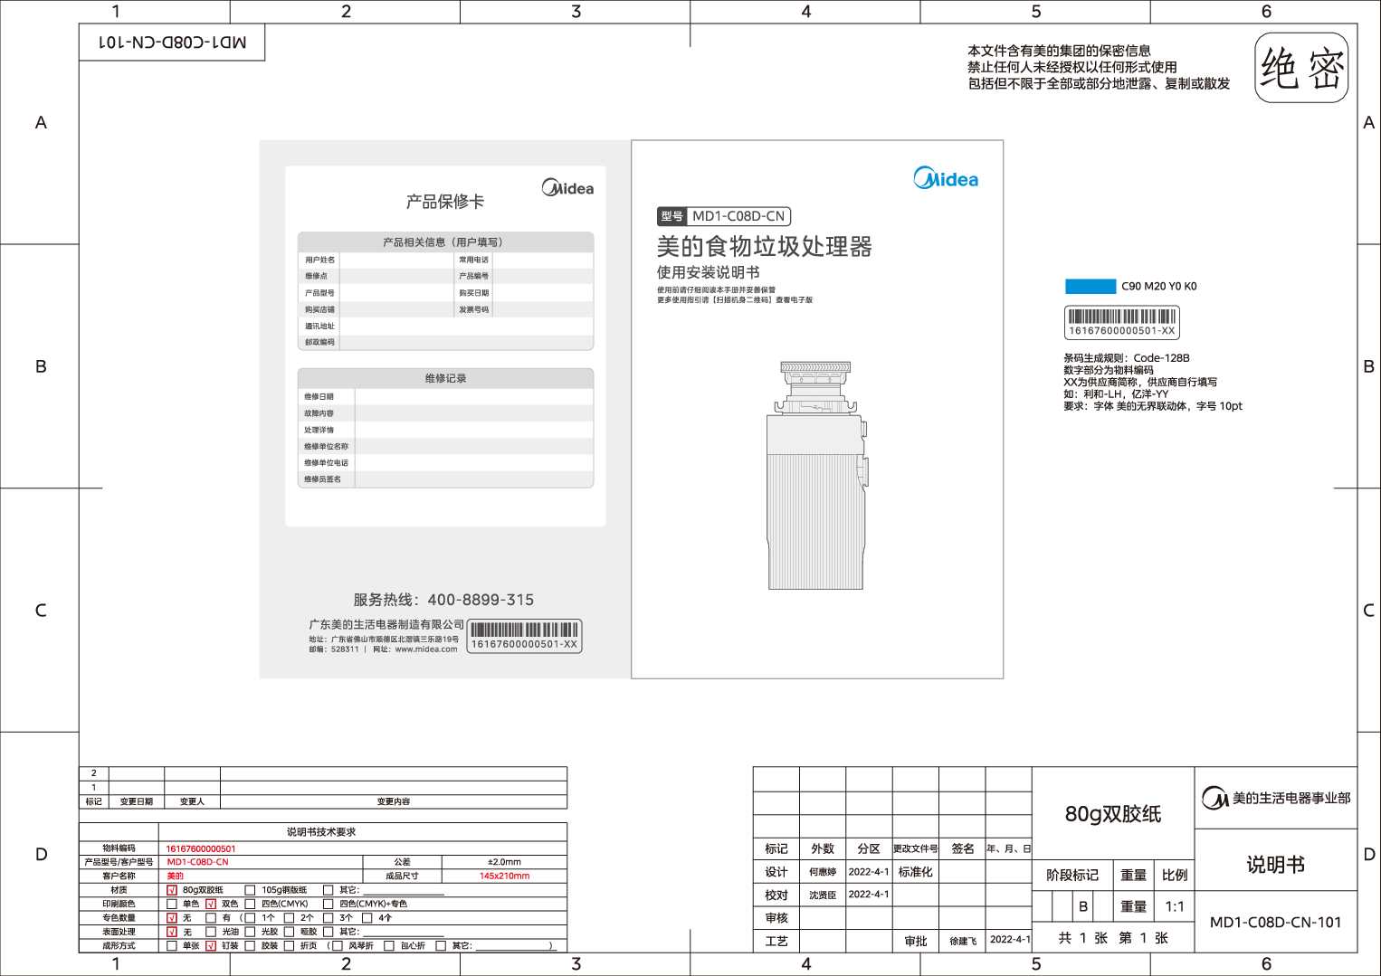The image size is (1381, 976).
Task: Click the red 美的 customer name value
Action: tap(175, 876)
